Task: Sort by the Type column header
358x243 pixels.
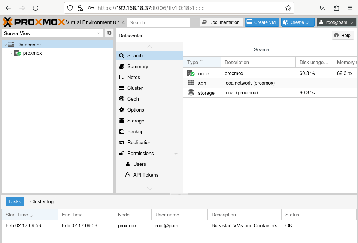Action: [x=202, y=62]
